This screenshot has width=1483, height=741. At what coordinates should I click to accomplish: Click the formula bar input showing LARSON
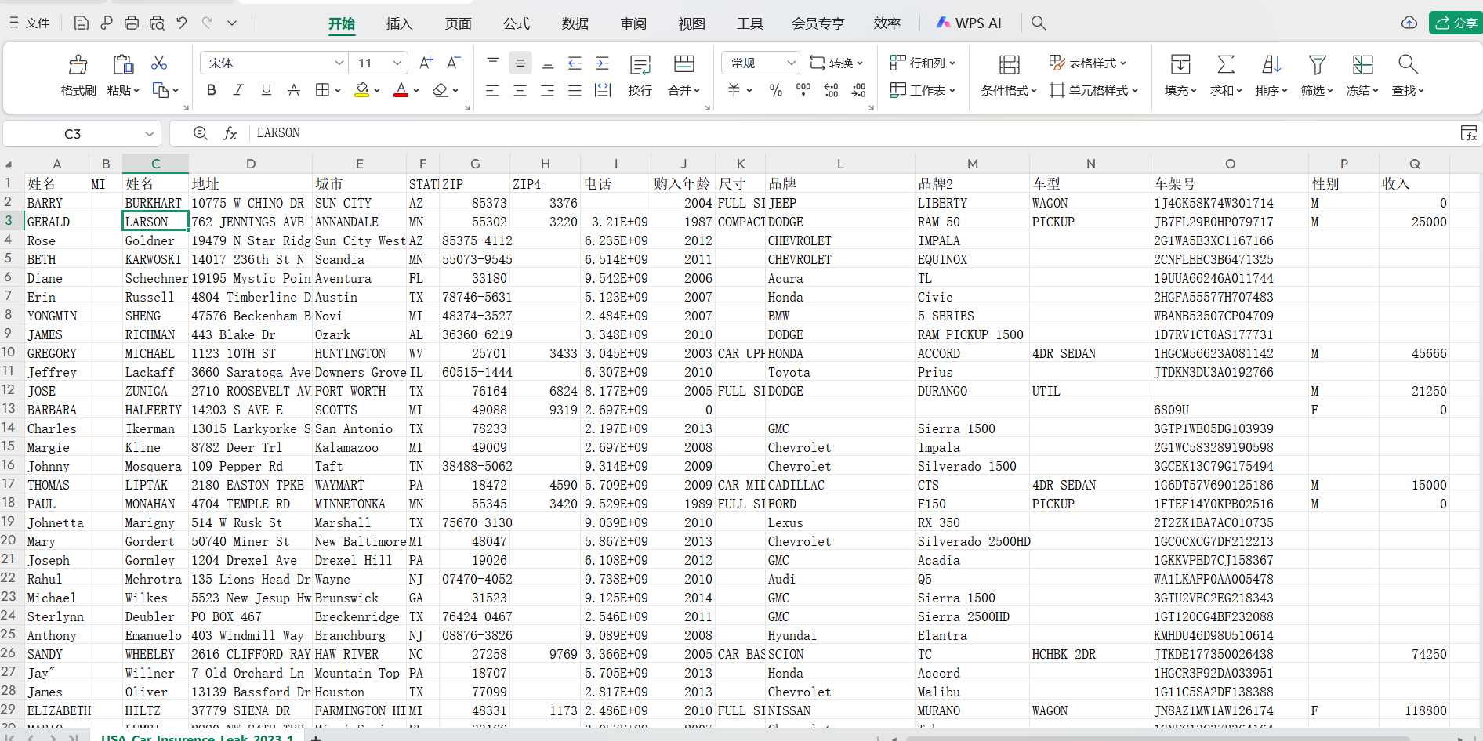pos(854,133)
